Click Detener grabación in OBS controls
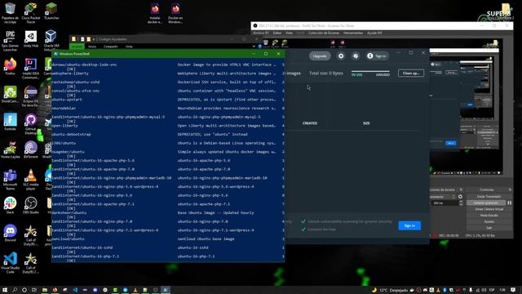This screenshot has height=294, width=522. 486,203
